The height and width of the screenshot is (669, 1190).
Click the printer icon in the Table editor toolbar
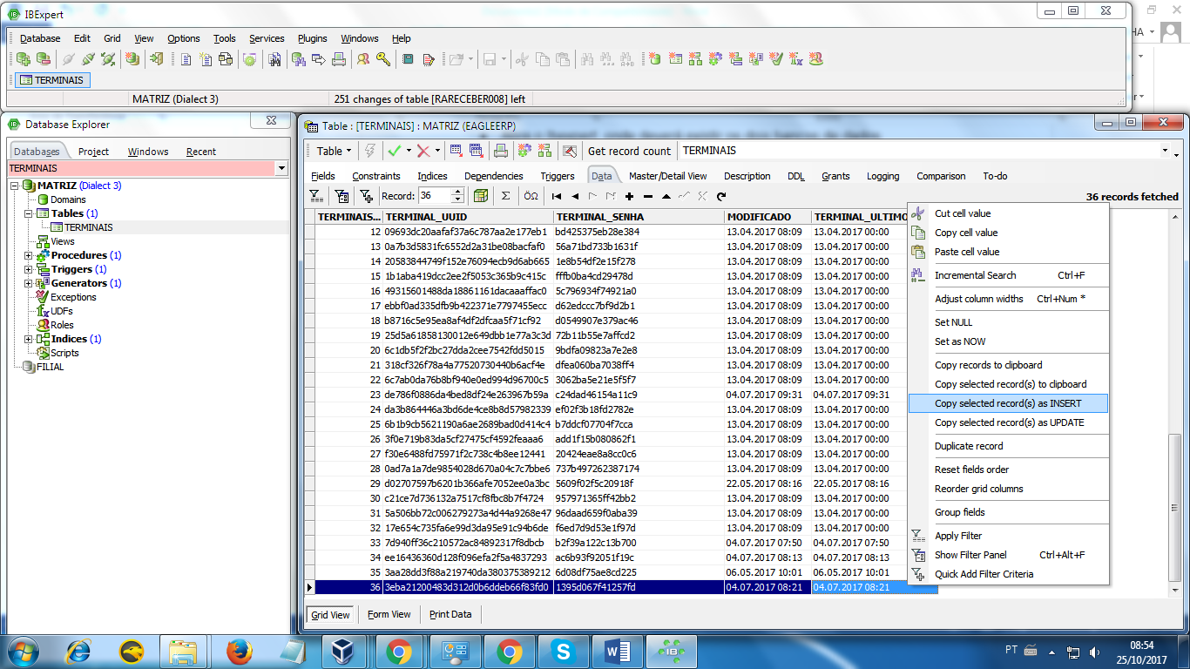pyautogui.click(x=501, y=151)
